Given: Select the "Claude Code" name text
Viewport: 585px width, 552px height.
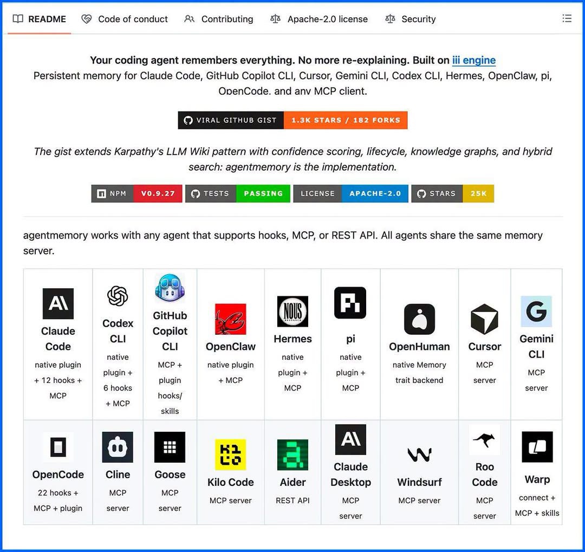Looking at the screenshot, I should (x=58, y=339).
